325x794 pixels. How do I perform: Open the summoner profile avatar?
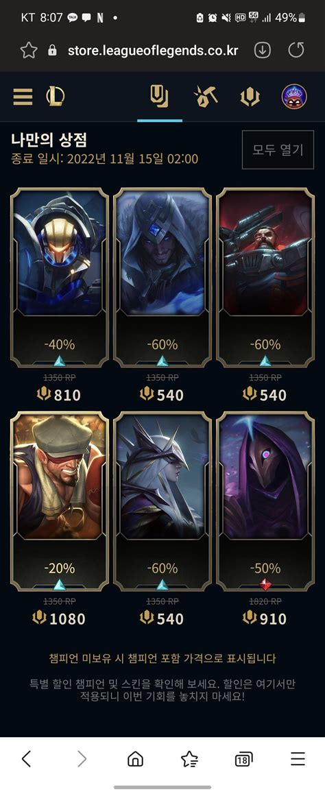(x=293, y=96)
